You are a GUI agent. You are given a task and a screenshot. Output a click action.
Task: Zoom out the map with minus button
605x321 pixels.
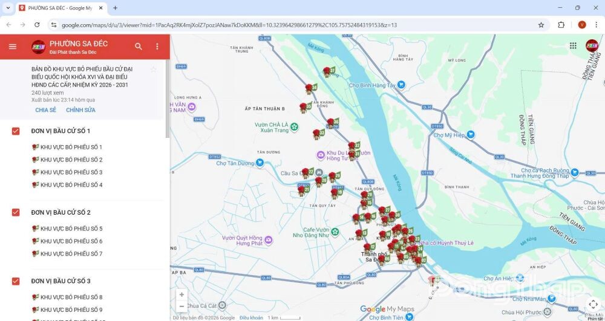181,306
